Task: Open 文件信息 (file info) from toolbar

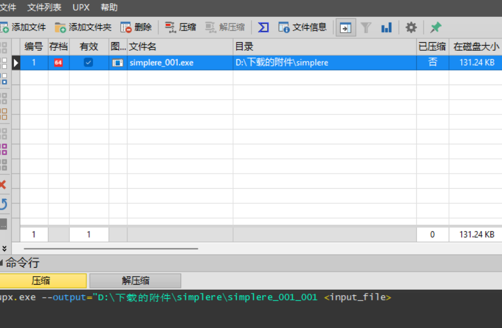Action: [302, 27]
